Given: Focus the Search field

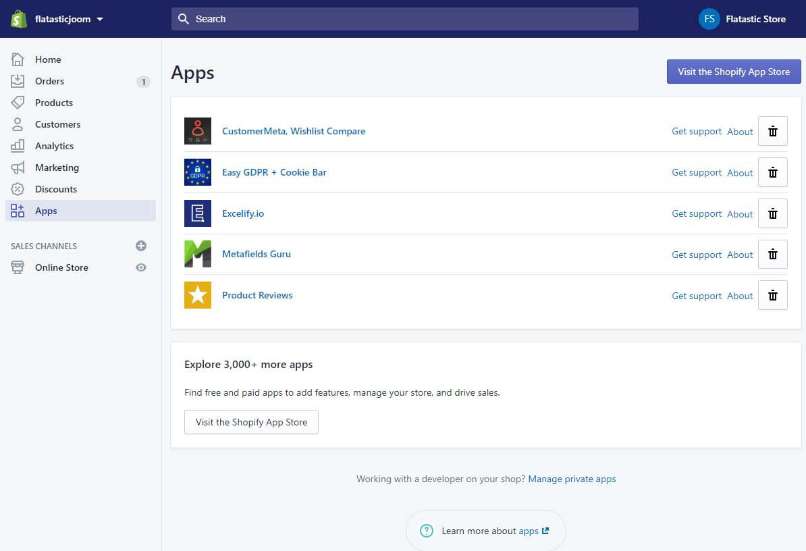Looking at the screenshot, I should click(x=405, y=19).
